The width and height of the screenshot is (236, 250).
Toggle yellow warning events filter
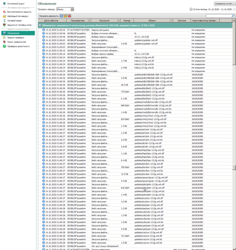coord(65,16)
